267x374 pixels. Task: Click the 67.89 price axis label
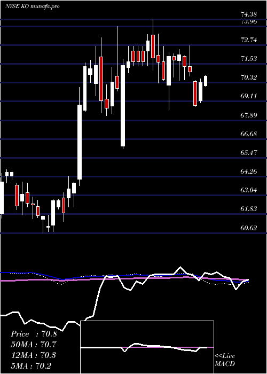[249, 115]
